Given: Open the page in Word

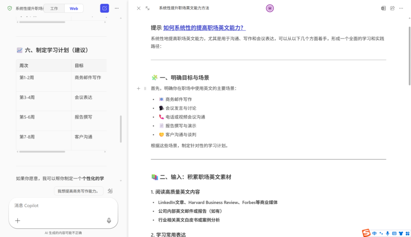Looking at the screenshot, I should click(x=383, y=8).
